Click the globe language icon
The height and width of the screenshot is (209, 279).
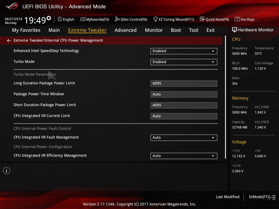pos(60,19)
